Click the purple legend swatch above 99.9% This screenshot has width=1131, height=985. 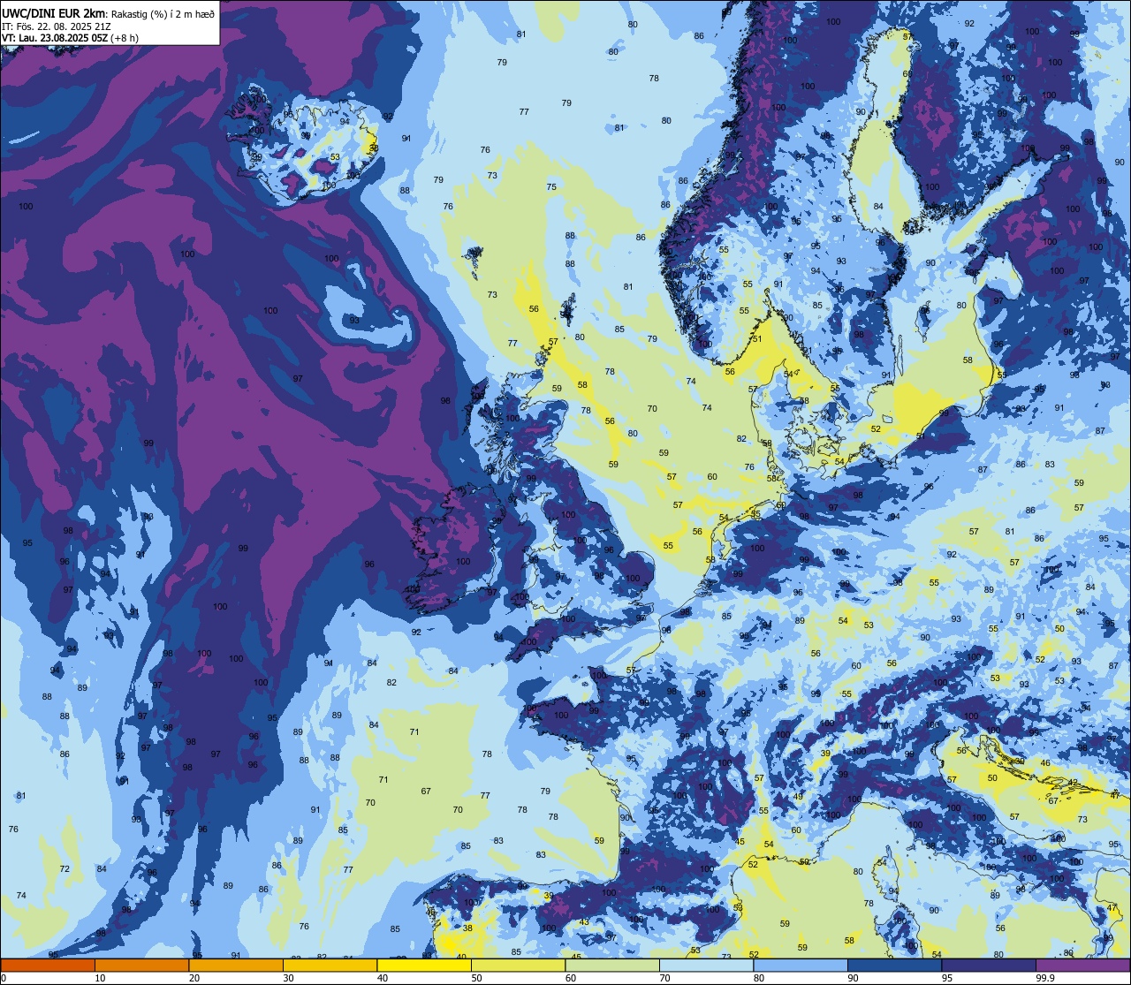[x=1082, y=966]
